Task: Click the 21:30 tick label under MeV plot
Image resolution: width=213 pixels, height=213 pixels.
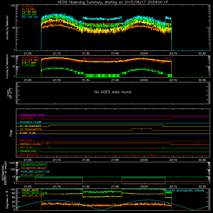Action: click(x=86, y=80)
